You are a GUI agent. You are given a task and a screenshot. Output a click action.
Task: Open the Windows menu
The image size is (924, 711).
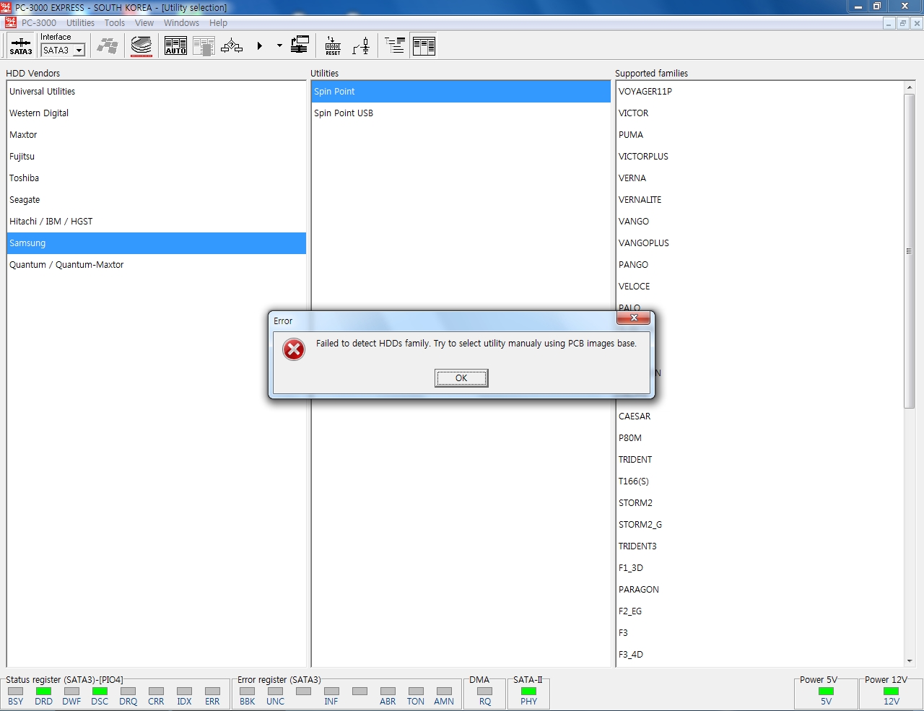181,23
